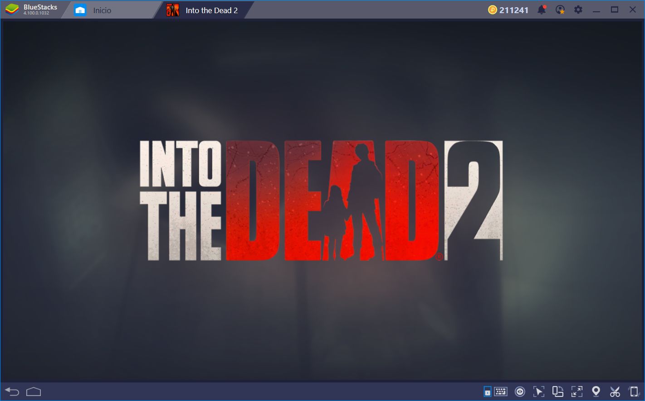Rotate screen orientation icon
The image size is (645, 401).
(x=558, y=391)
